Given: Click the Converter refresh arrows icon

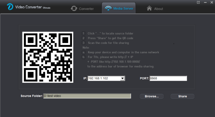Looking at the screenshot, I should pyautogui.click(x=74, y=9).
